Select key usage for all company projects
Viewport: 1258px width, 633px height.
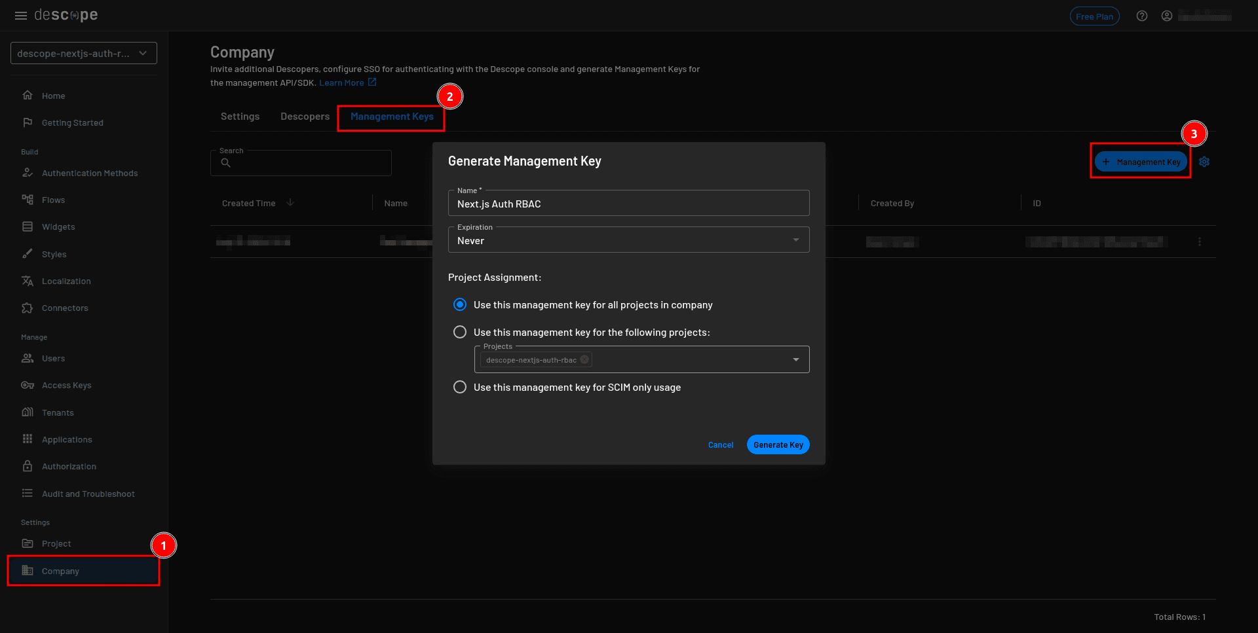click(x=460, y=304)
